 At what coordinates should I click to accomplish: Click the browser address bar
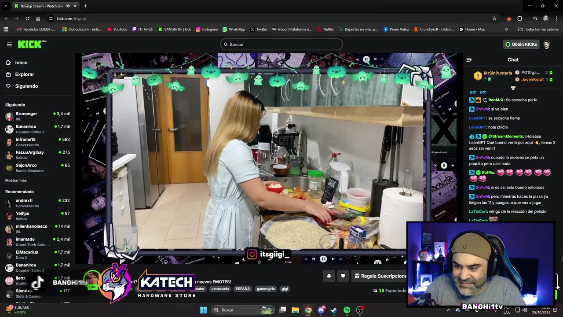[268, 18]
